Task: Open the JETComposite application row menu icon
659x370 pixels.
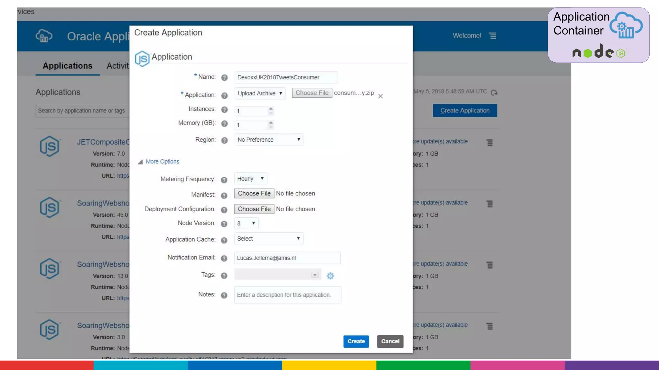Action: [x=489, y=143]
